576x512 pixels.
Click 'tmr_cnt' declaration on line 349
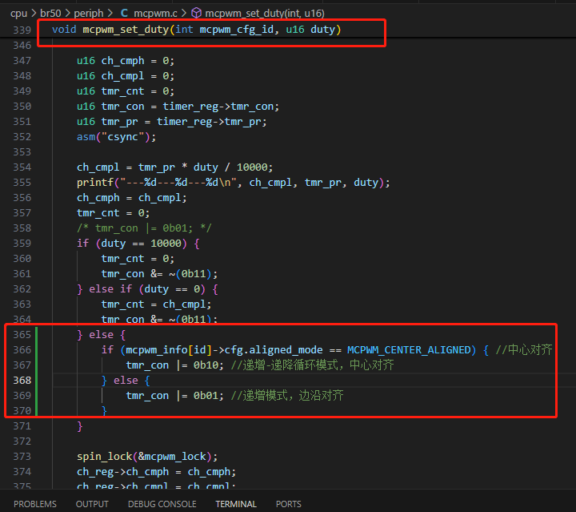(x=122, y=91)
